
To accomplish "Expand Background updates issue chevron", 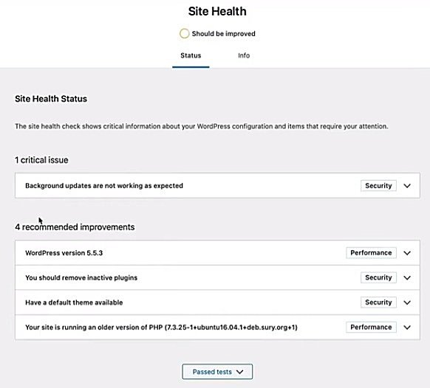I will coord(407,186).
